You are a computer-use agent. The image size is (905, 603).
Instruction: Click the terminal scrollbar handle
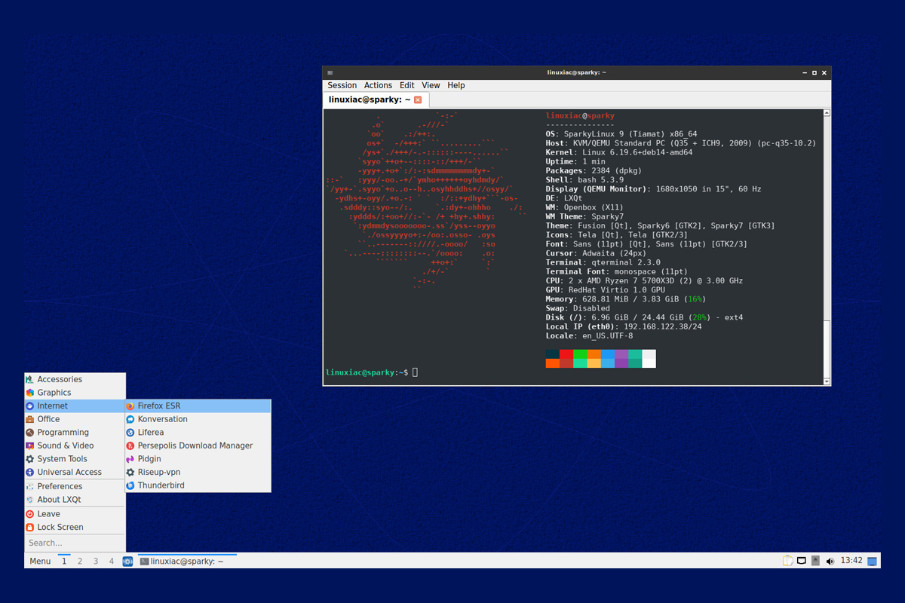[x=827, y=348]
